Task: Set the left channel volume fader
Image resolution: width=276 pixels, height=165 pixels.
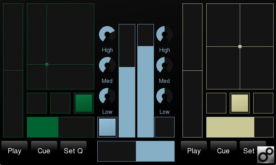Action: 127,81
